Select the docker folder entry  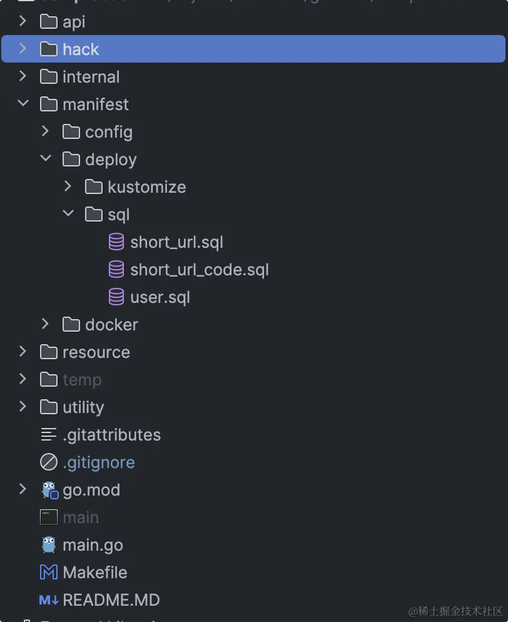[254, 325]
